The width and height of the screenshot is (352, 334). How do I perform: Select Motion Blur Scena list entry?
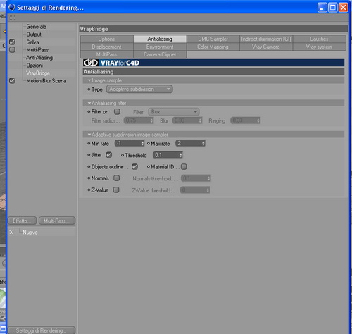(x=46, y=81)
